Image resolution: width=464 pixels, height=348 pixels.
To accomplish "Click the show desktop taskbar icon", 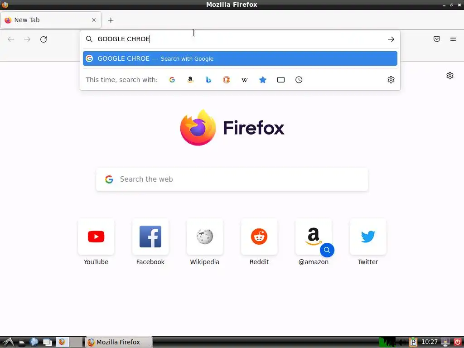I will (47, 342).
